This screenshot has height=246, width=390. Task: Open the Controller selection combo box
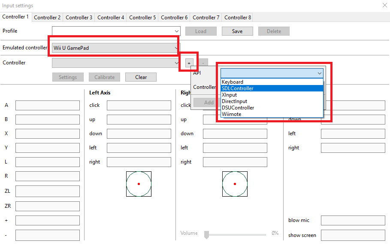tap(116, 63)
